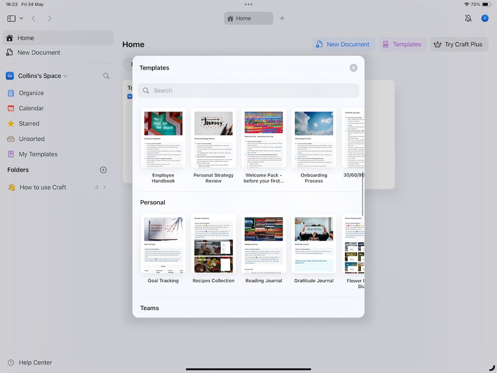
Task: Click the Try Craft Plus button
Action: pyautogui.click(x=458, y=44)
